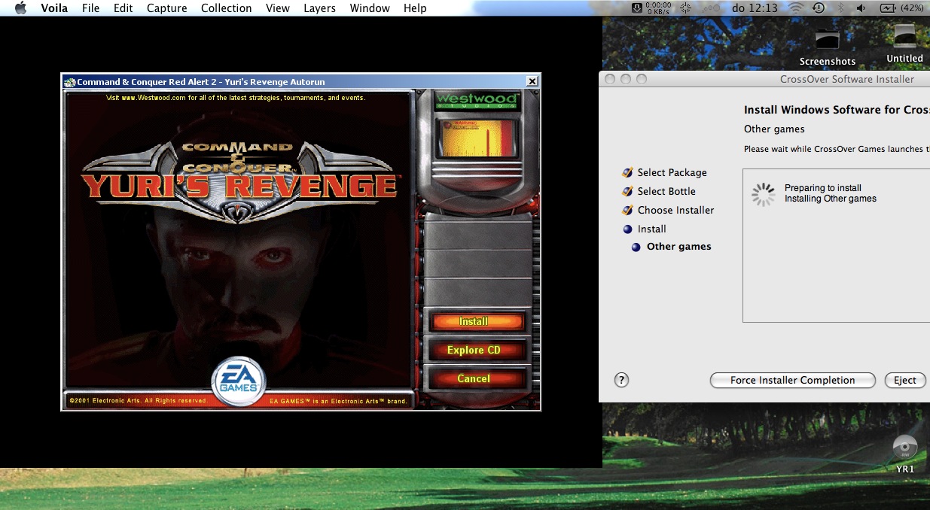This screenshot has width=930, height=510.
Task: Close the CrossOver Software Installer window
Action: [610, 79]
